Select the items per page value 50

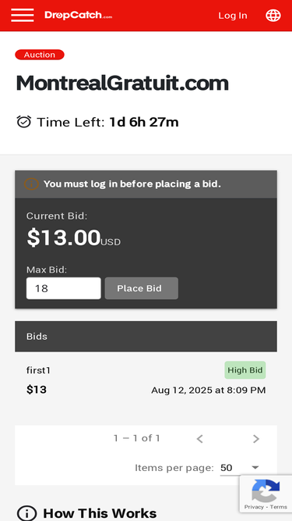227,468
